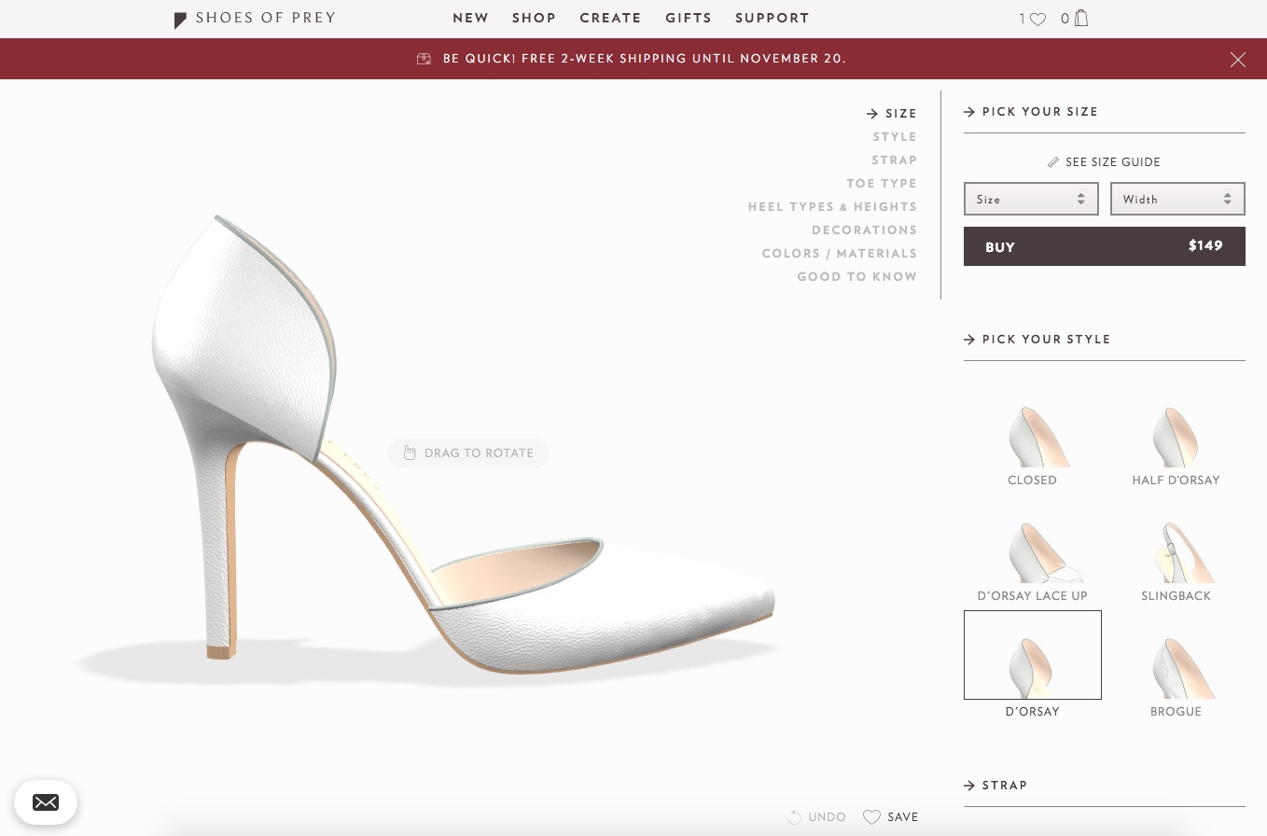Image resolution: width=1267 pixels, height=836 pixels.
Task: Open the Create menu in navigation
Action: click(610, 18)
